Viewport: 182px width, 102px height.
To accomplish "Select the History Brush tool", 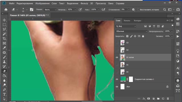I will click(x=4, y=67).
